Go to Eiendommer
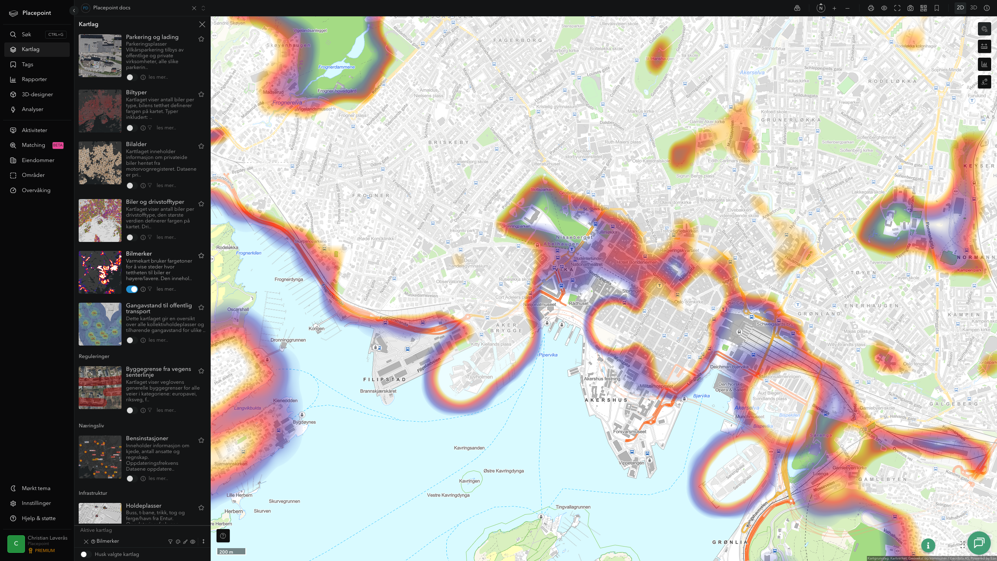 (37, 160)
